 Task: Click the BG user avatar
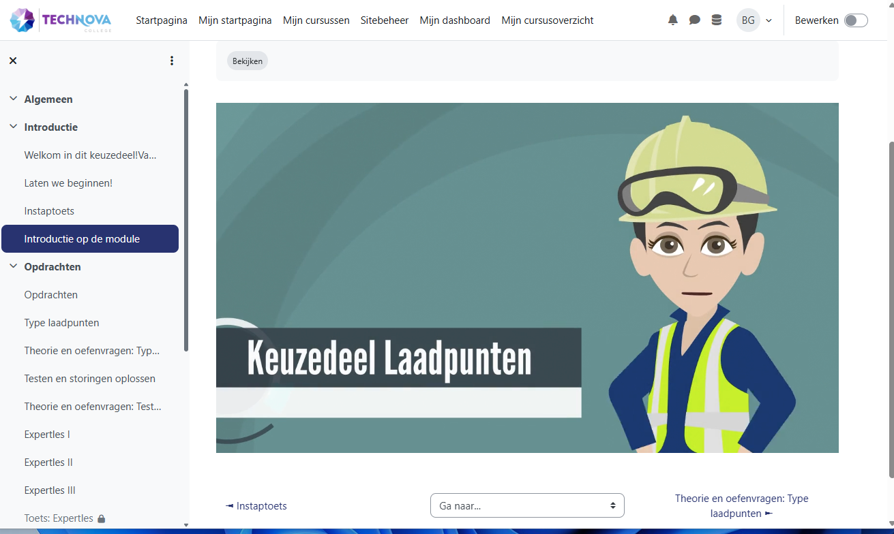pos(748,20)
